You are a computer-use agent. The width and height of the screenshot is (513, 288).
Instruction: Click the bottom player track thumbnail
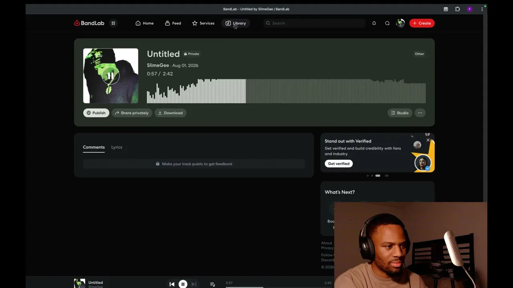point(80,283)
